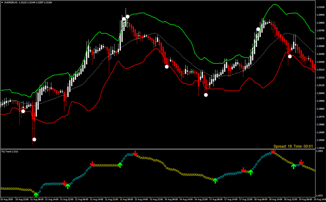The width and height of the screenshot is (326, 202).
Task: Click the 1.19410 price axis label
Action: pyautogui.click(x=320, y=148)
